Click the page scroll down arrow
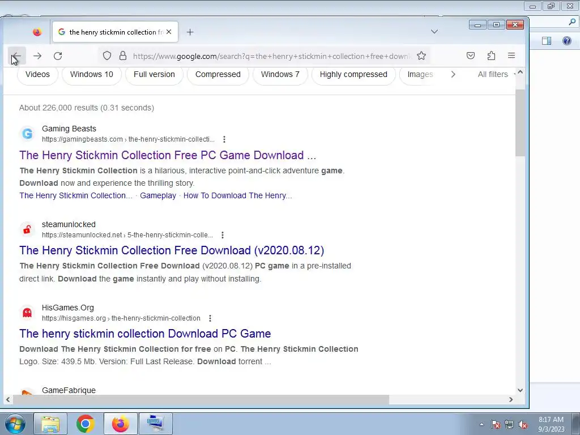 (520, 390)
